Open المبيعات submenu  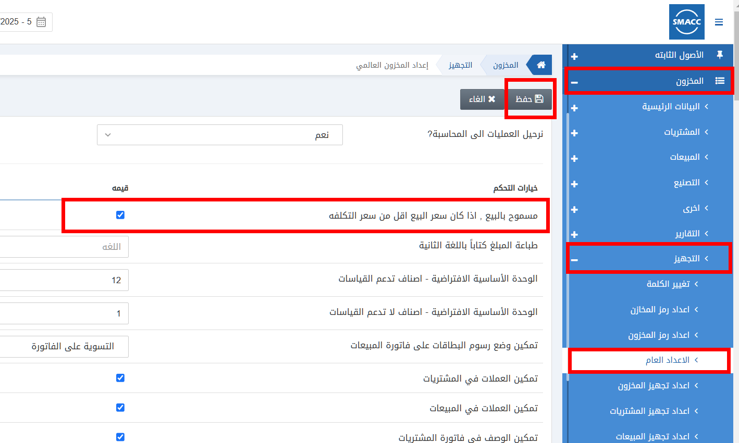(x=685, y=157)
